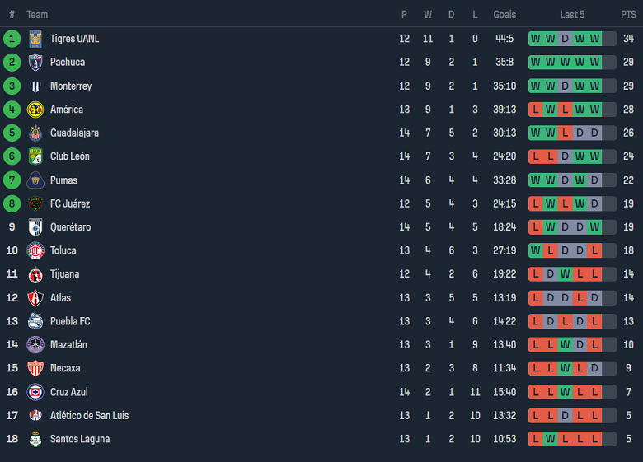Click the Pumas team crest

[x=35, y=180]
